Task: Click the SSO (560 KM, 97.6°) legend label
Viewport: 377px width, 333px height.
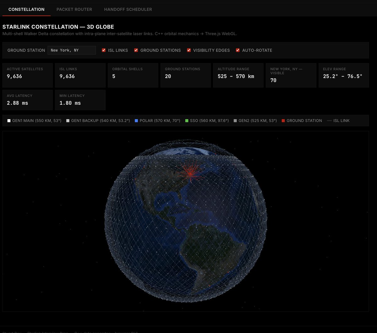Action: [x=209, y=120]
